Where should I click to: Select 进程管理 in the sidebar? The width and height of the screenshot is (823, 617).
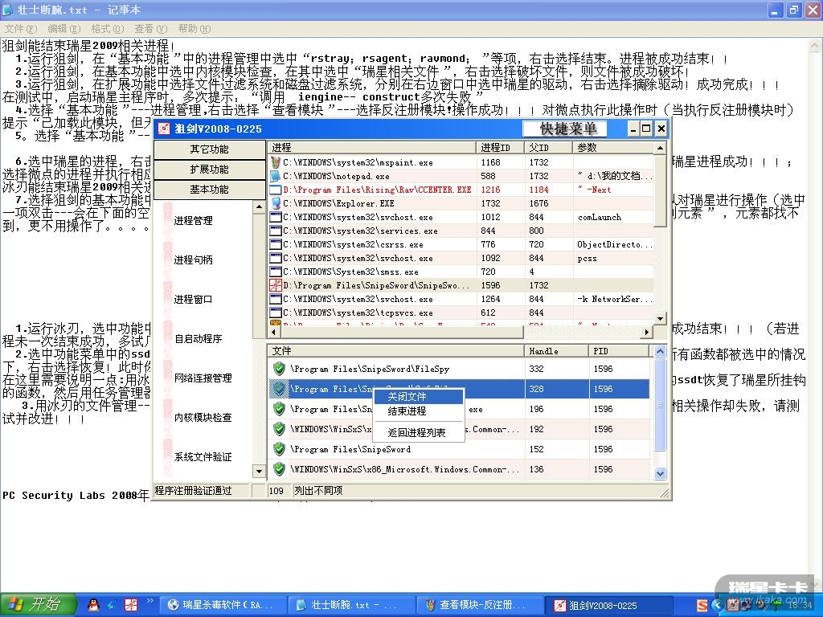pos(193,221)
